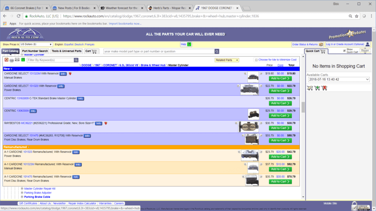
Task: Open the Chrome Apps grid icon
Action: coord(5,23)
